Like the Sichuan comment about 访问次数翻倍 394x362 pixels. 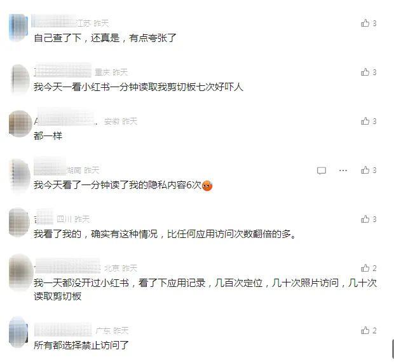tap(365, 219)
